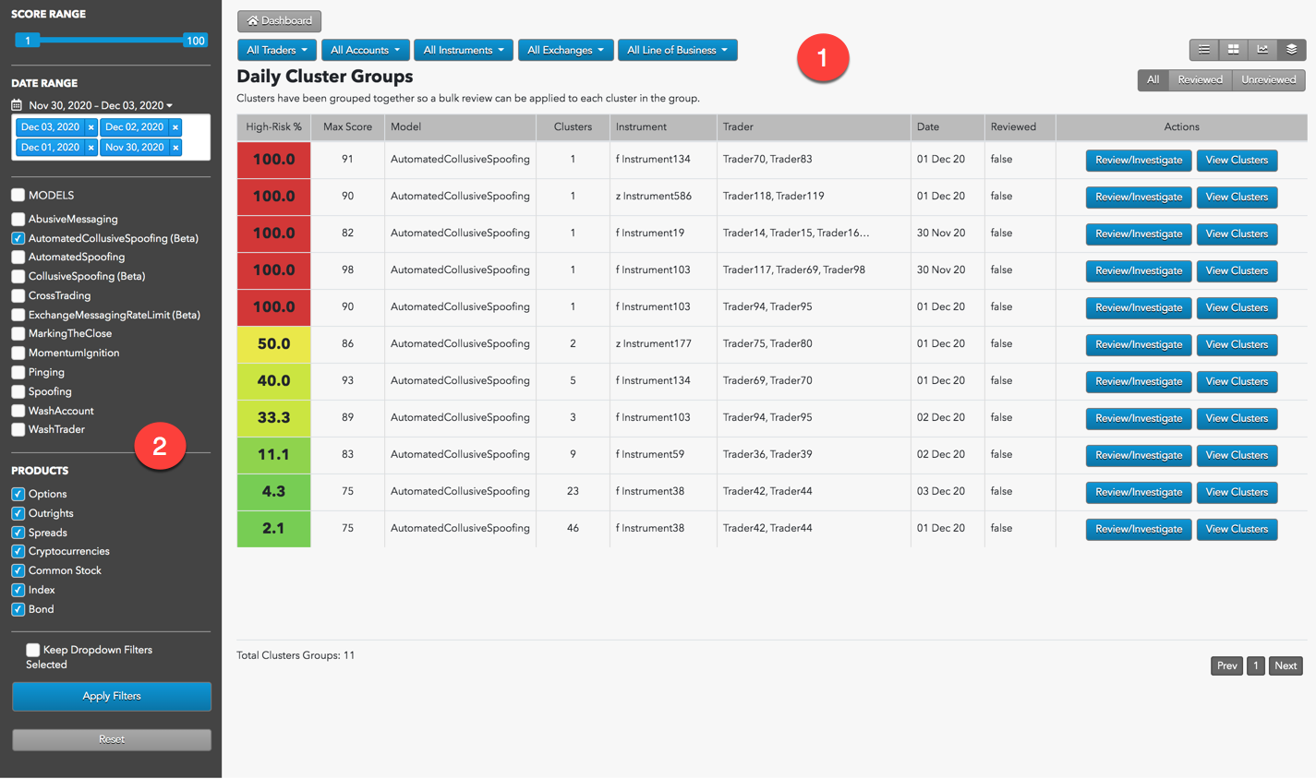Disable the Cryptocurrencies product checkbox
Screen dimensions: 1316x779
click(x=18, y=551)
